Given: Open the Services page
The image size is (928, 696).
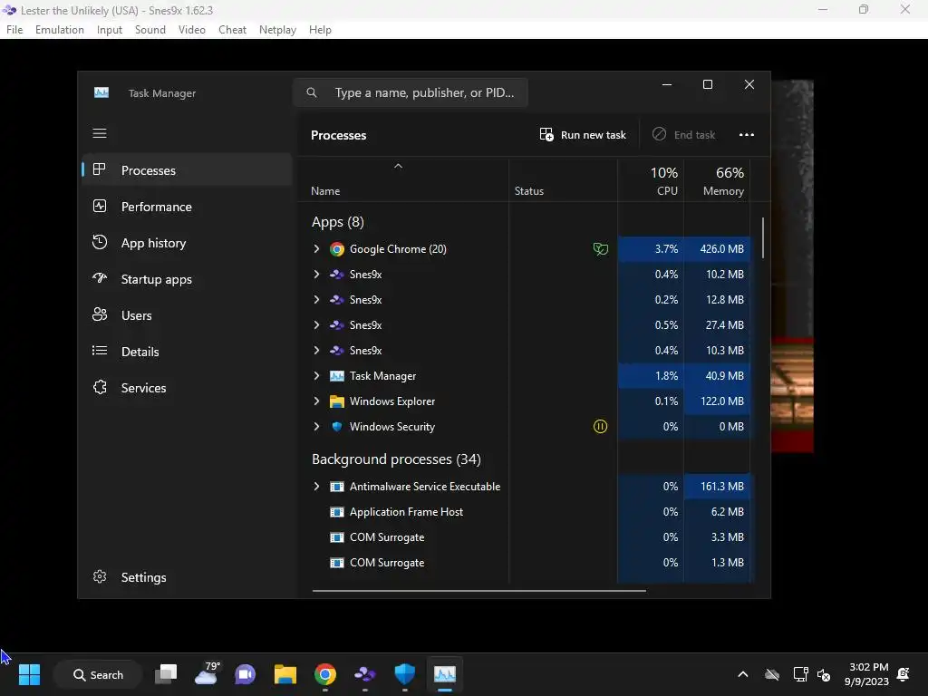Looking at the screenshot, I should [x=187, y=388].
